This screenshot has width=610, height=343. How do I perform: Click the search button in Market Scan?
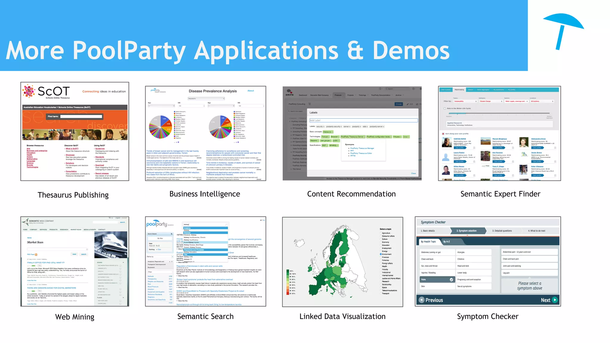(x=84, y=254)
